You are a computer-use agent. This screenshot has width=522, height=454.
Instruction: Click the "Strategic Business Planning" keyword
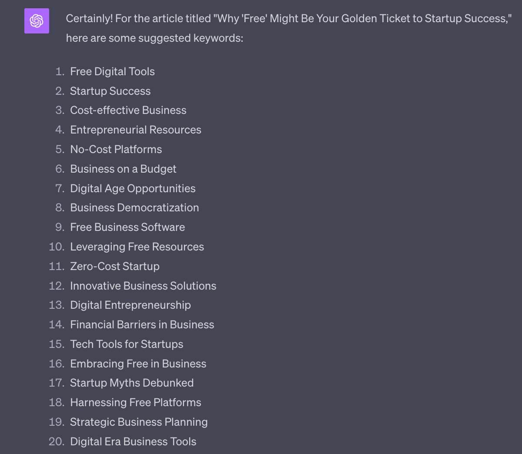pos(139,422)
